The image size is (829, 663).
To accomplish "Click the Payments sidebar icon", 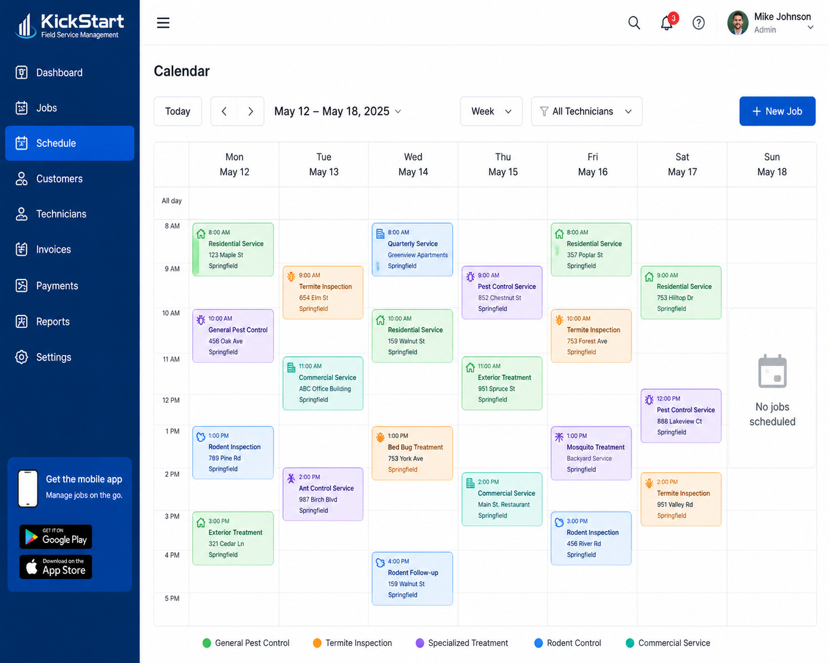I will point(22,286).
